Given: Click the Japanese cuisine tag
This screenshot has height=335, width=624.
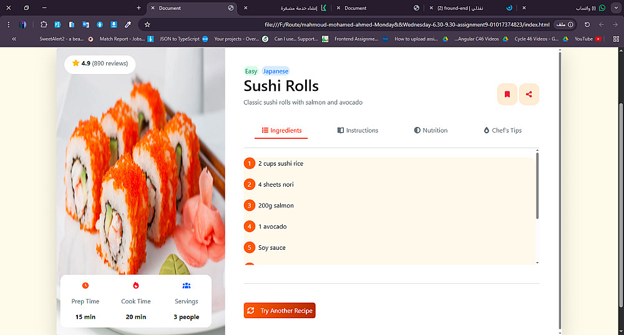Looking at the screenshot, I should point(275,71).
